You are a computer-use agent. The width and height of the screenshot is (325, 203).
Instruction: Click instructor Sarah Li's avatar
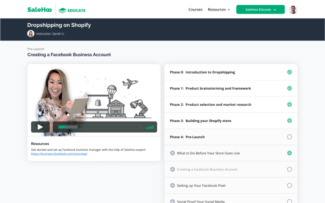[x=31, y=33]
